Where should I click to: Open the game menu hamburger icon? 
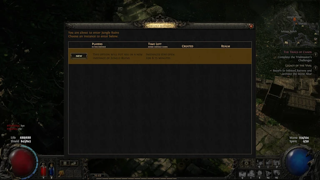click(65, 163)
